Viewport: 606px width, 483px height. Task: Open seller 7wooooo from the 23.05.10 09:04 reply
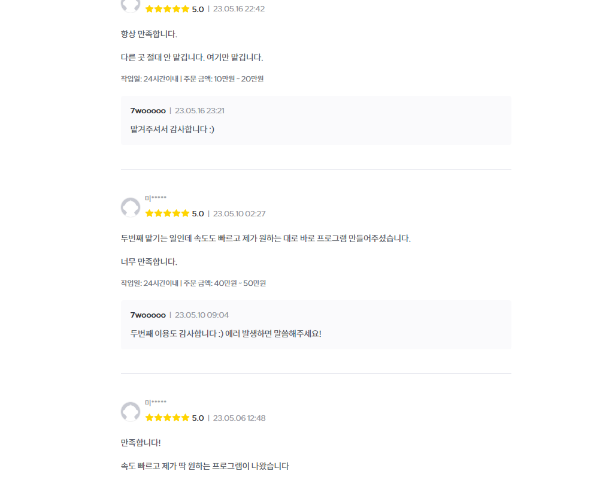(148, 315)
